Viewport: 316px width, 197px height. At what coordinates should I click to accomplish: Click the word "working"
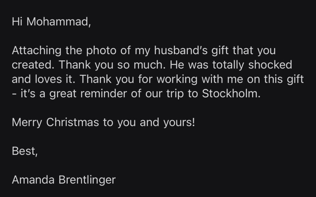(x=177, y=79)
